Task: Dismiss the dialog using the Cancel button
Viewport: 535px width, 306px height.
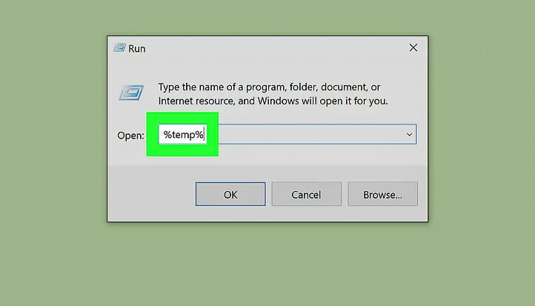Action: point(306,194)
